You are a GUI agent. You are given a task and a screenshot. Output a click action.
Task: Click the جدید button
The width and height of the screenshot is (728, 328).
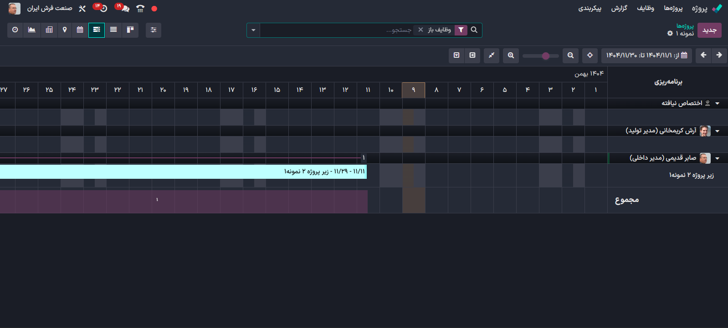[709, 30]
